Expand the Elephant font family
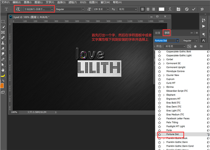This screenshot has width=210, height=150. pos(164,95)
